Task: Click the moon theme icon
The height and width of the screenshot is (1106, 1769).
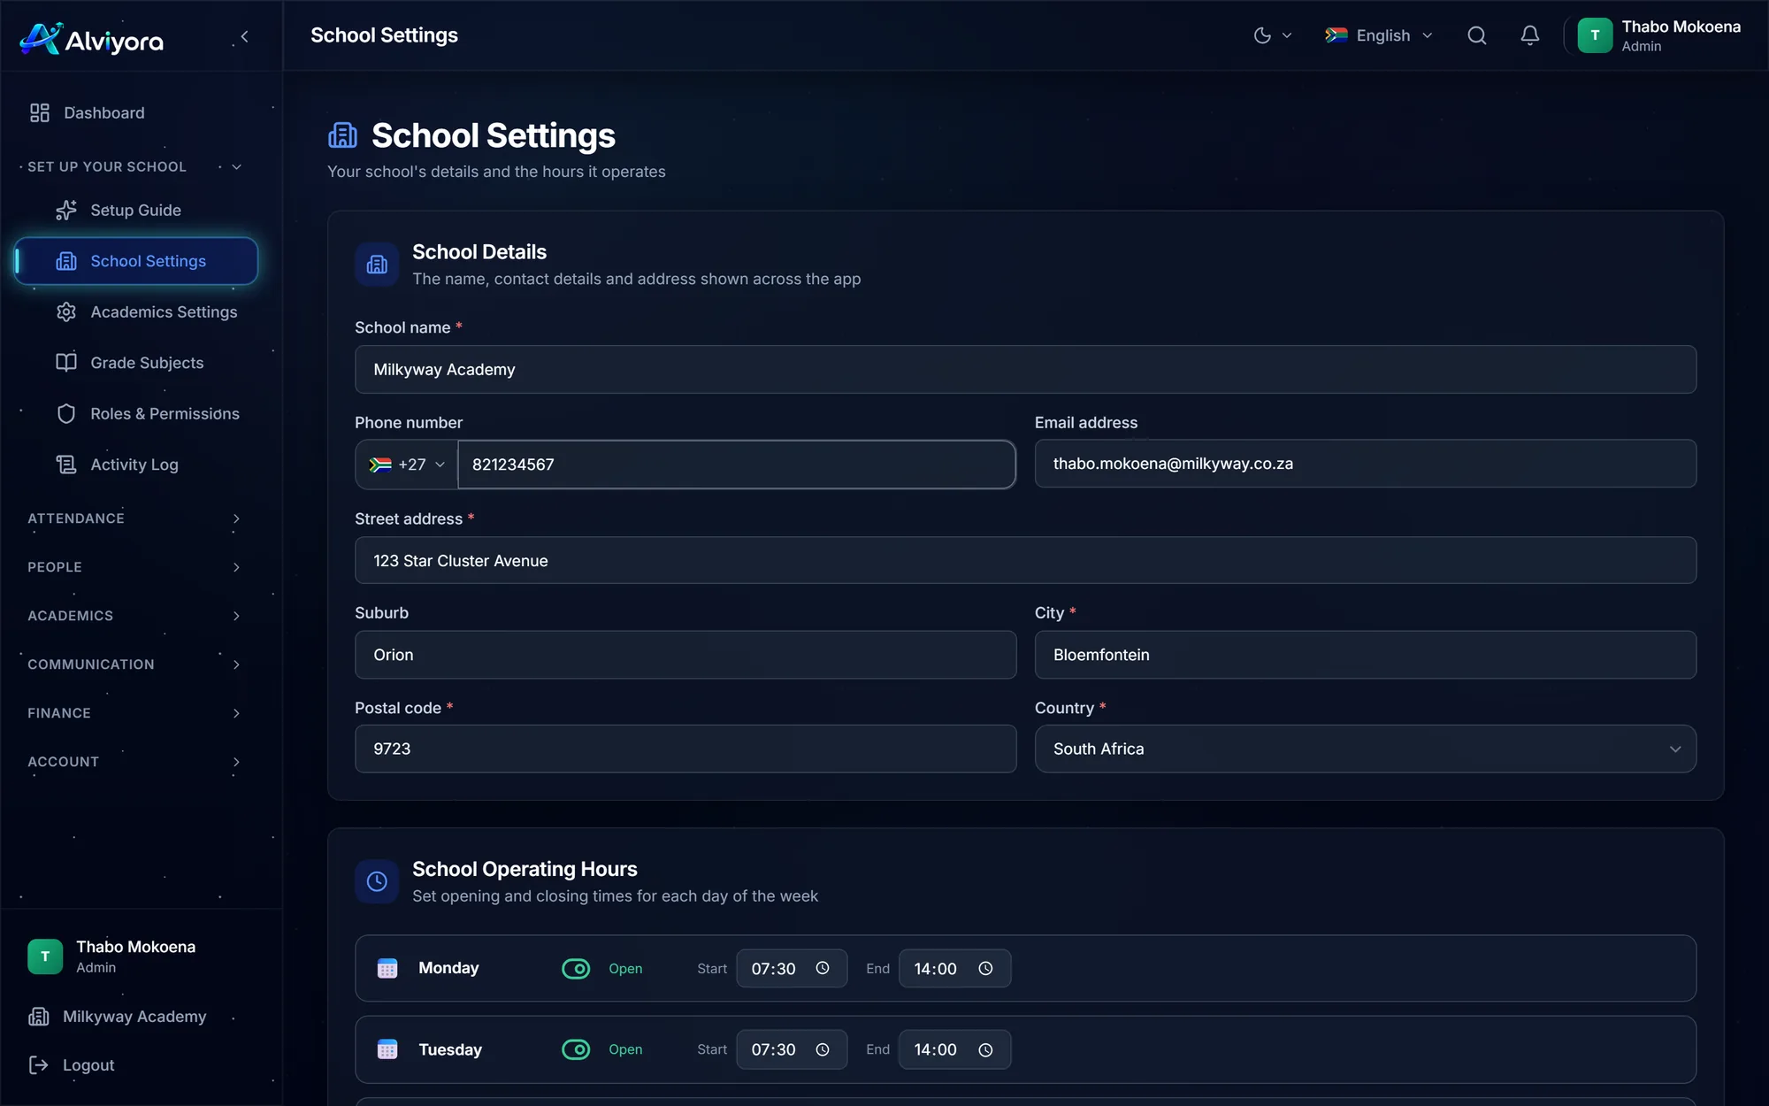Action: (x=1262, y=35)
